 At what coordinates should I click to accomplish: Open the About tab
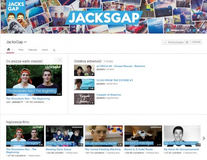tap(45, 50)
